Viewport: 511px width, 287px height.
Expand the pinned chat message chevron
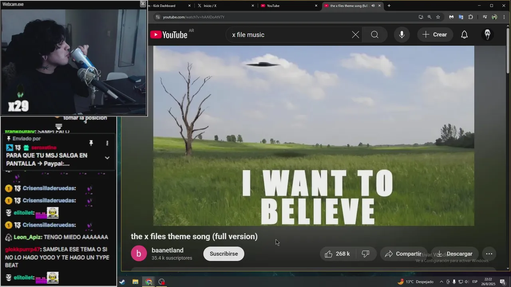[x=107, y=158]
